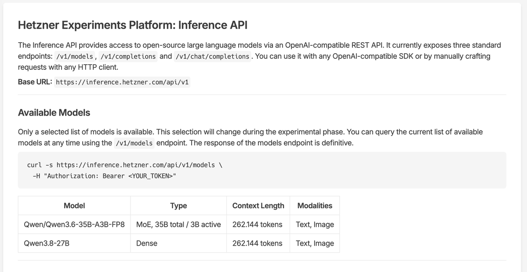The image size is (527, 272).
Task: Click the '/v1/chat/completions' inline code
Action: click(x=212, y=56)
